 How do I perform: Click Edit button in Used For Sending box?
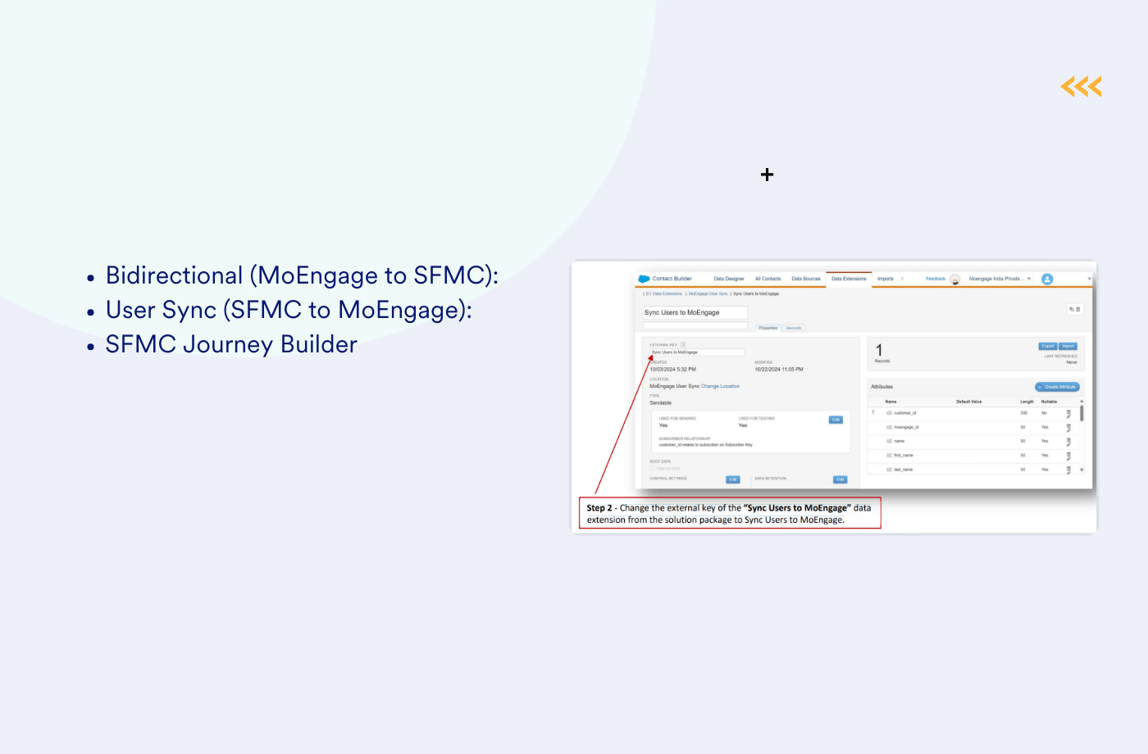click(x=836, y=420)
